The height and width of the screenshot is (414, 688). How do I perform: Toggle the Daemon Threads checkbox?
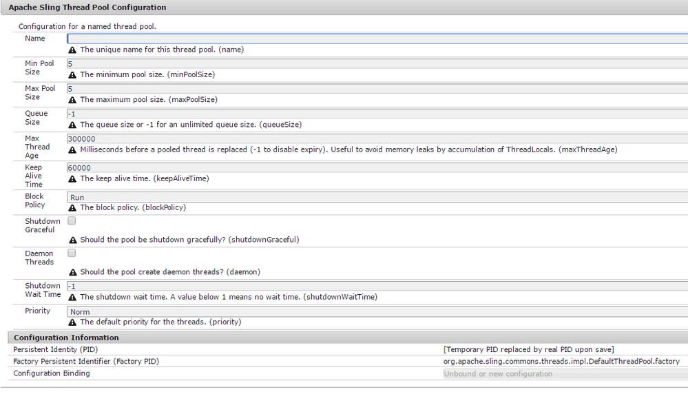[x=72, y=253]
